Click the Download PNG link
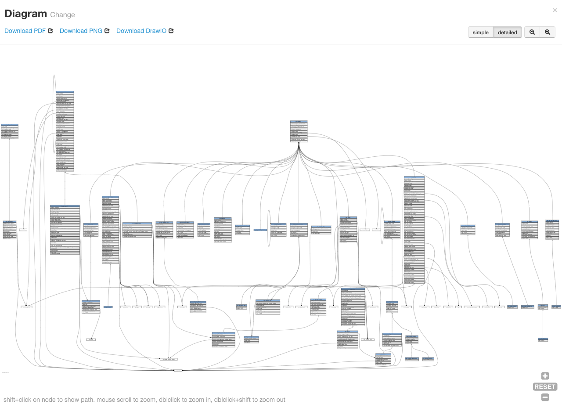 (x=81, y=31)
